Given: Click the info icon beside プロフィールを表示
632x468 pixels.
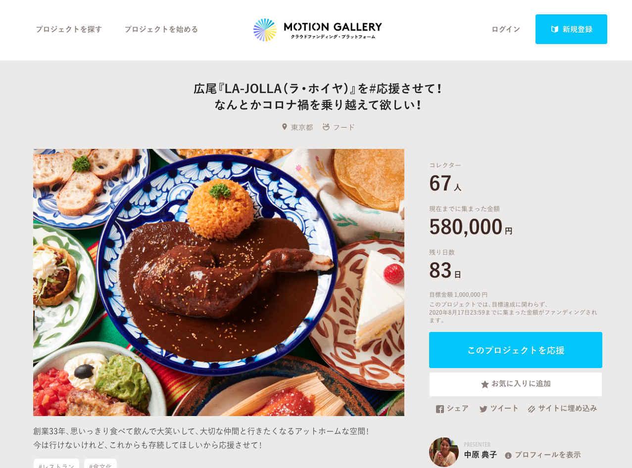Looking at the screenshot, I should [x=508, y=456].
